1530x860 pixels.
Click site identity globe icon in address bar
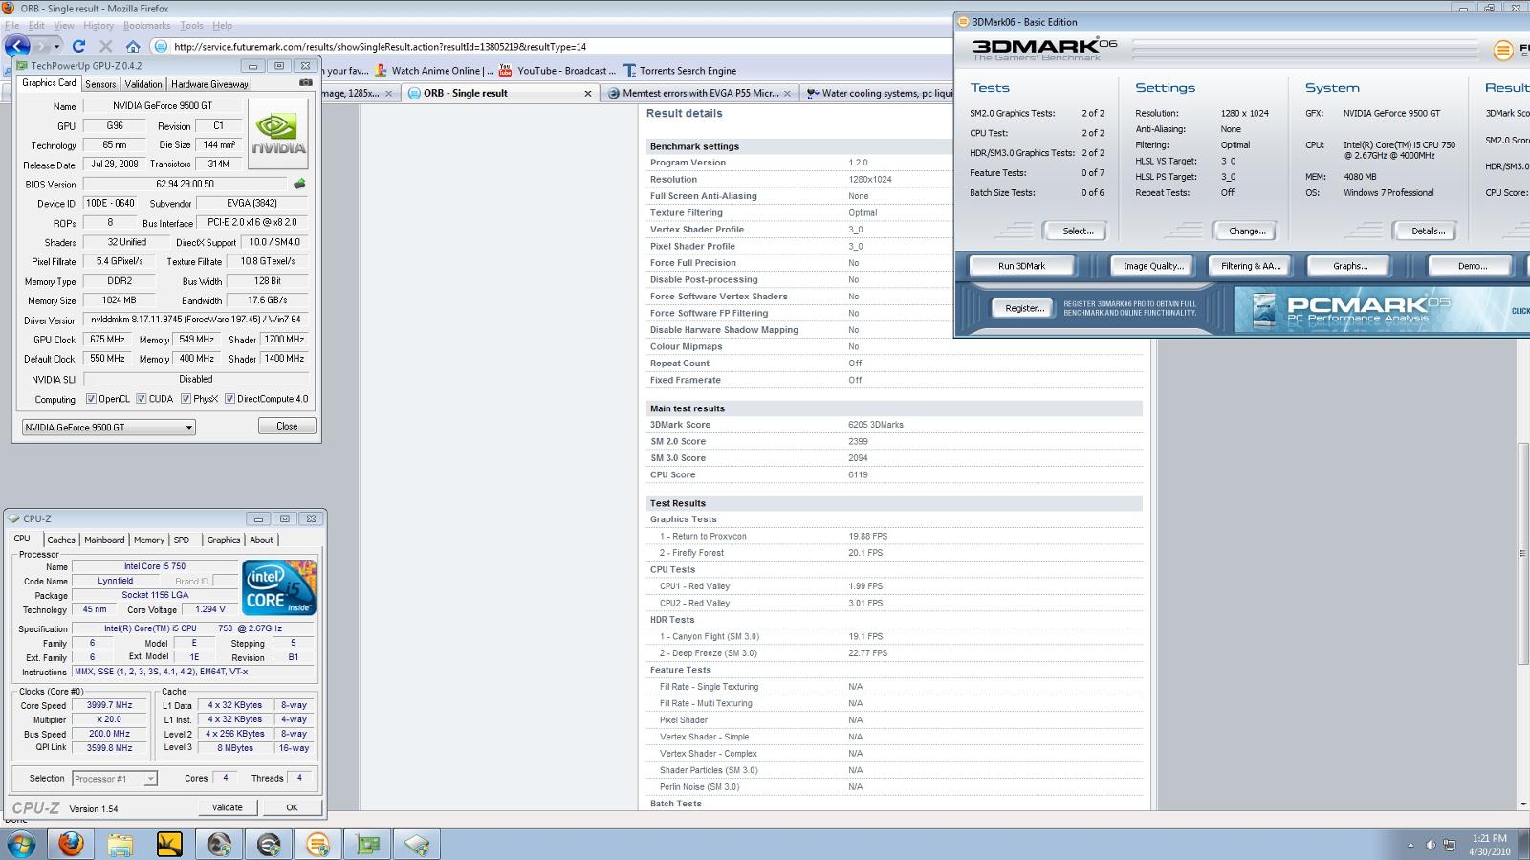pyautogui.click(x=161, y=46)
